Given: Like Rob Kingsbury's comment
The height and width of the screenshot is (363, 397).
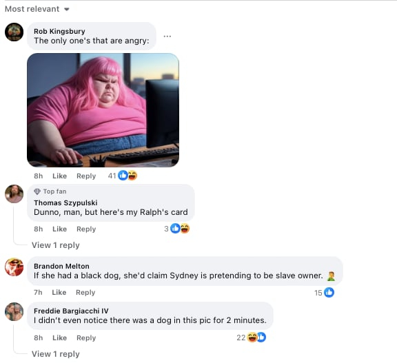Looking at the screenshot, I should [x=59, y=176].
